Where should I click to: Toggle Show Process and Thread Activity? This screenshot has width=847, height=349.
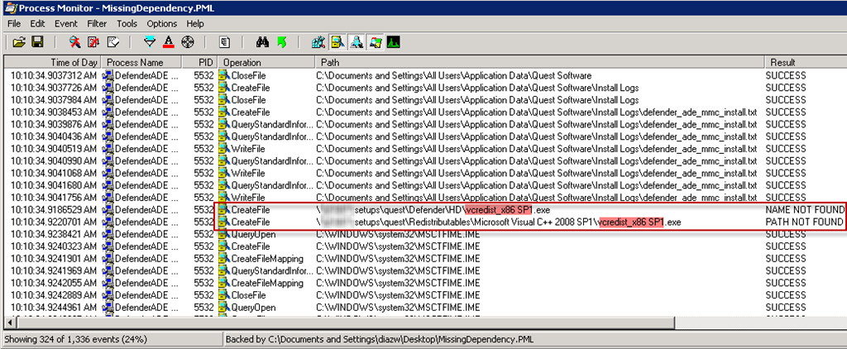(x=375, y=41)
